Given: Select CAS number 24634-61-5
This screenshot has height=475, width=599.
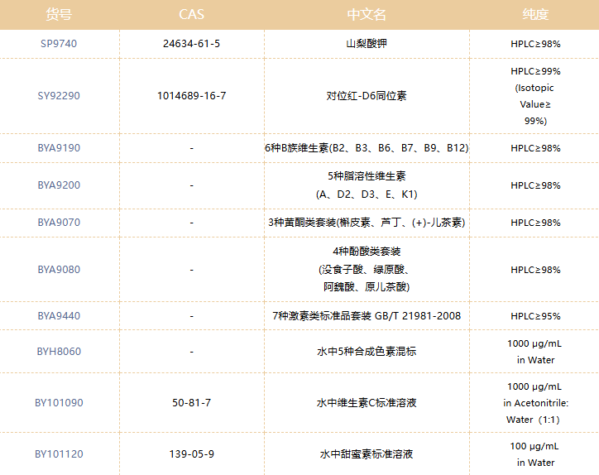Looking at the screenshot, I should 191,43.
